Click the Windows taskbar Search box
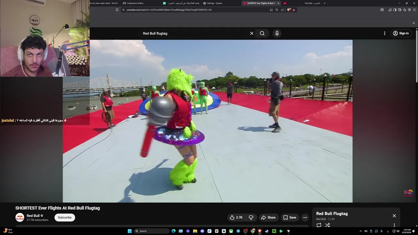This screenshot has width=418, height=235. 152,231
